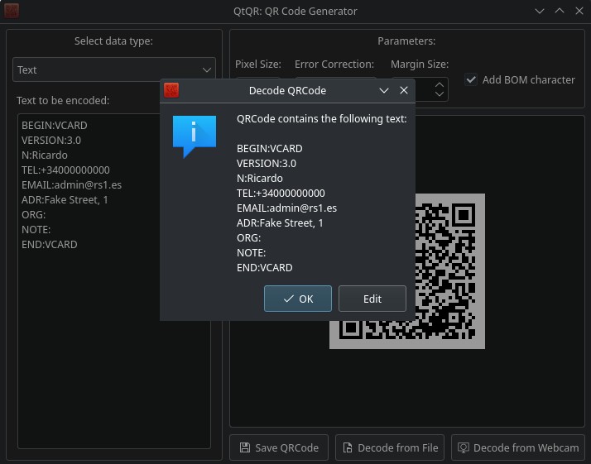
Task: Click the BEGIN:VCARD line in encode box
Action: (x=55, y=125)
